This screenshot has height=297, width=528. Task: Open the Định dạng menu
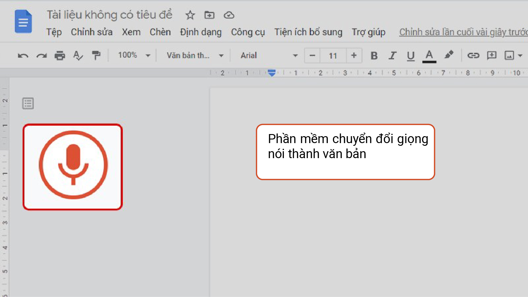point(201,32)
